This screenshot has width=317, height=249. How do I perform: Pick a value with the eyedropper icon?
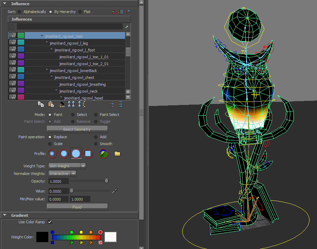click(115, 191)
